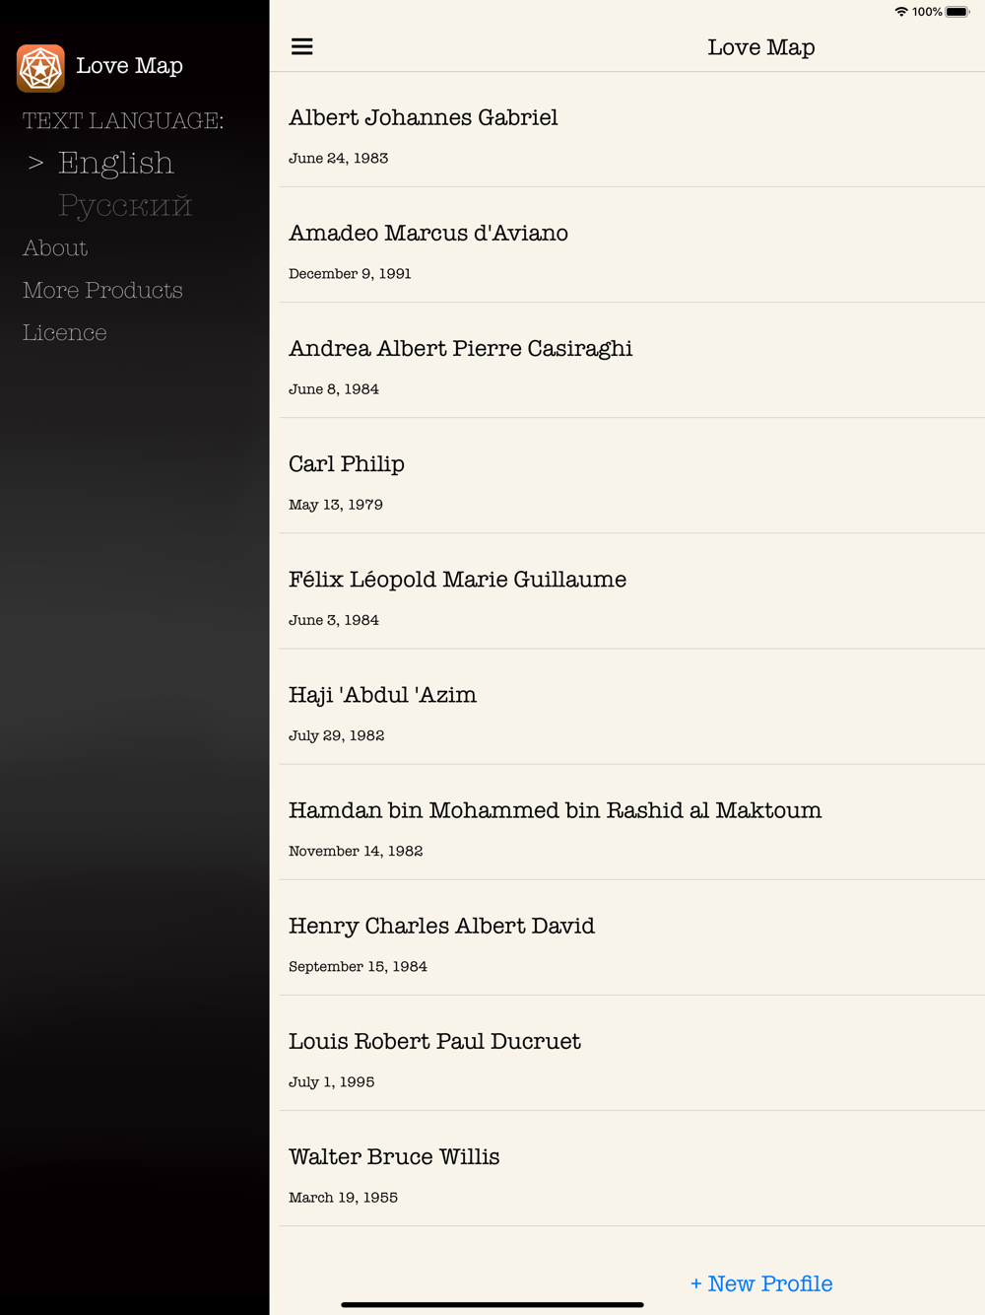
Task: Open Albert Johannes Gabriel profile
Action: (x=631, y=129)
